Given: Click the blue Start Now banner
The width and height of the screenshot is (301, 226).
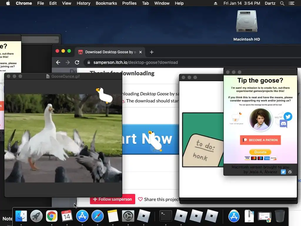Looking at the screenshot, I should click(x=151, y=139).
